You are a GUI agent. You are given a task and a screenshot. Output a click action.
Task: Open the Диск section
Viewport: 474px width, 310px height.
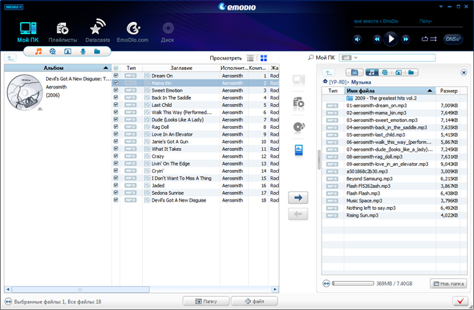coord(168,32)
